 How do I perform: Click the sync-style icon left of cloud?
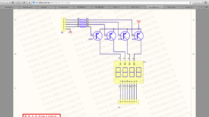[x=13, y=2]
